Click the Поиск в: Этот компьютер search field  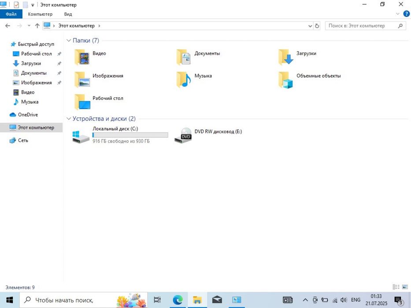(365, 26)
